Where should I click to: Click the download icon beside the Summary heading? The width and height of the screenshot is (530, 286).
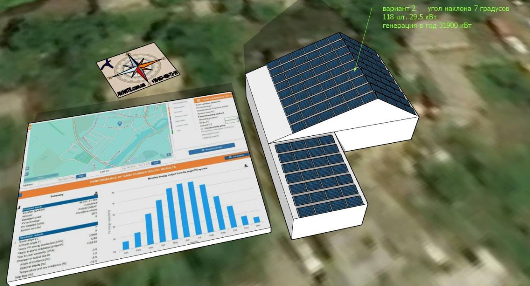point(96,193)
